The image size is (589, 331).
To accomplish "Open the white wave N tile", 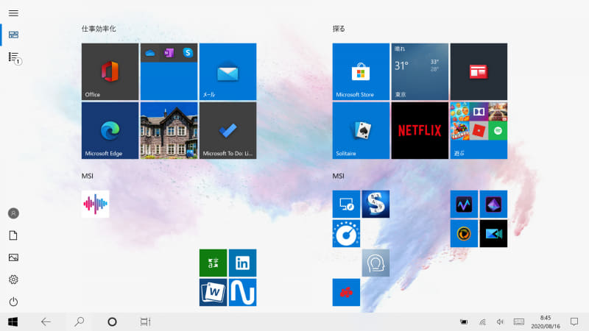I will [243, 292].
